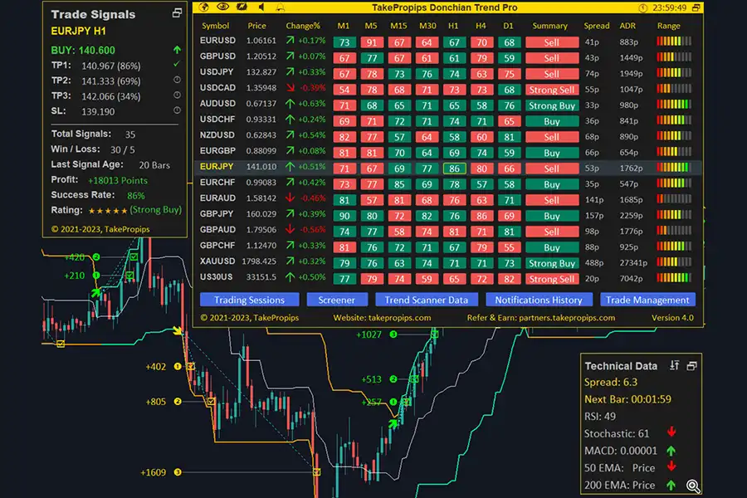Image resolution: width=747 pixels, height=498 pixels.
Task: Click the clock icon beside 23:59:49
Action: coord(643,8)
